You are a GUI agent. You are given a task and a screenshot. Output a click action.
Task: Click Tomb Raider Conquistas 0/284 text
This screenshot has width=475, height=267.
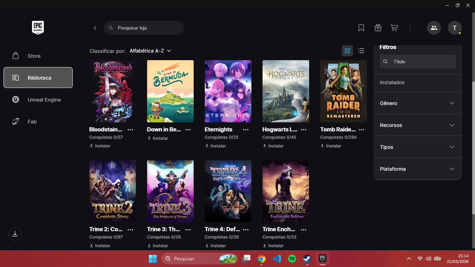(338, 137)
